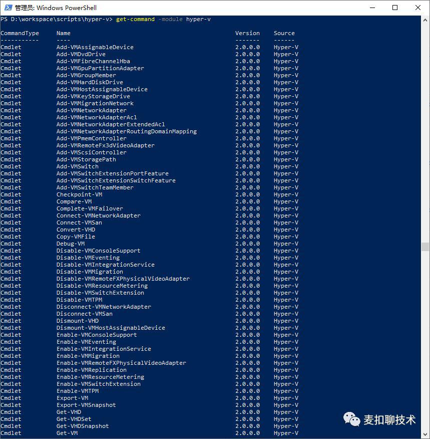Click the Convert-VHD cmdlet name
This screenshot has height=439, width=430.
76,230
